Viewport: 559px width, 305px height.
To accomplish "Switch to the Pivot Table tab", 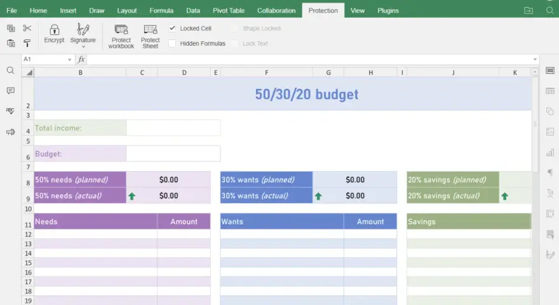I will [229, 10].
